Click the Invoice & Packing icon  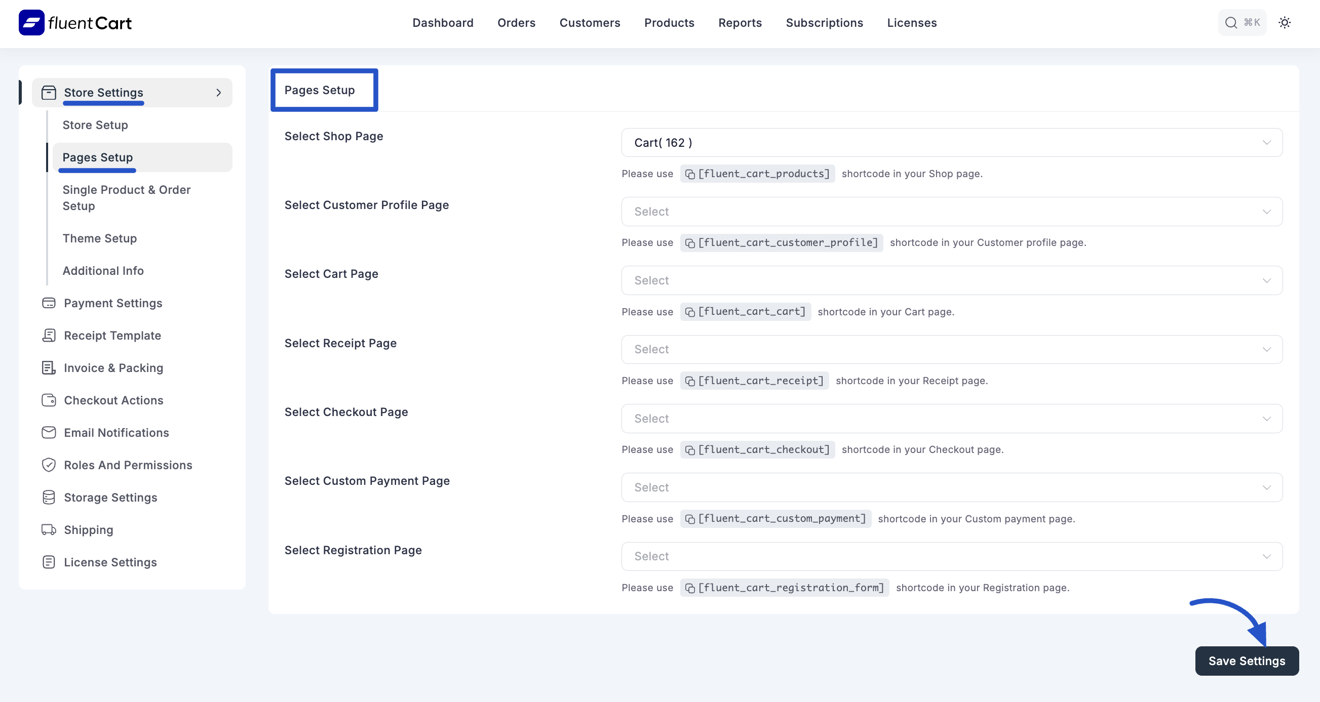pos(49,367)
